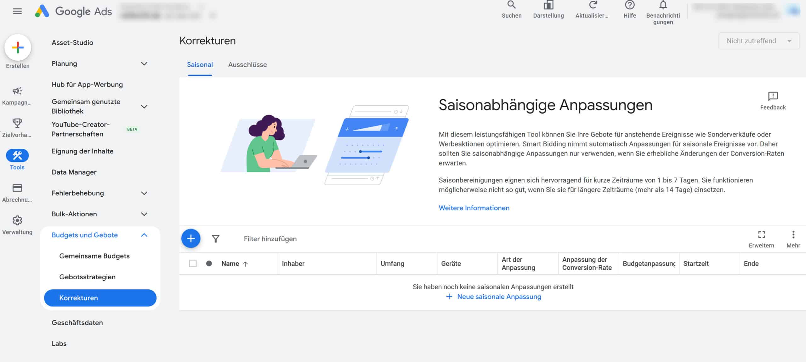Viewport: 806px width, 362px height.
Task: Click the Aktualisieren refresh icon
Action: click(593, 5)
